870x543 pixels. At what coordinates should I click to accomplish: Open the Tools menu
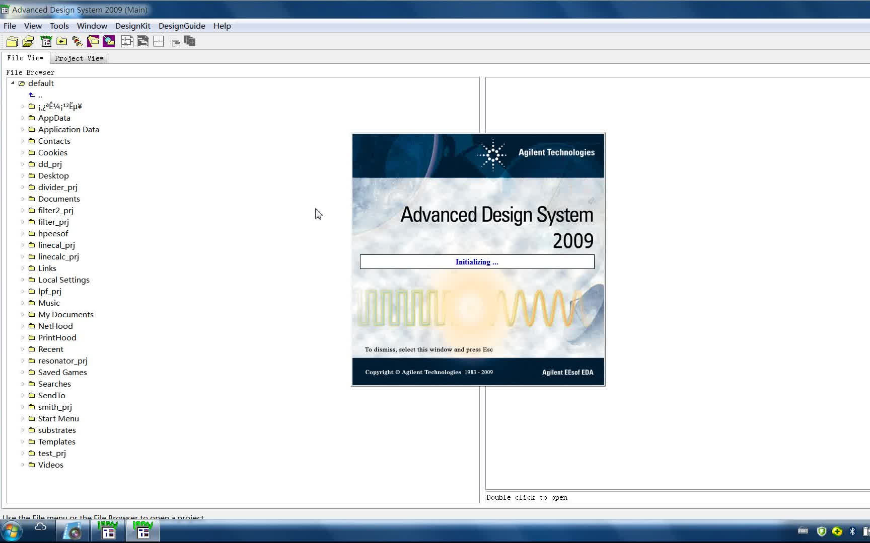coord(59,26)
